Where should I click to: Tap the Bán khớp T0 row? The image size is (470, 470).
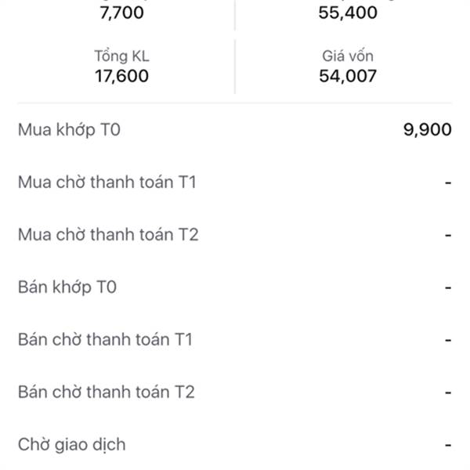pos(235,287)
